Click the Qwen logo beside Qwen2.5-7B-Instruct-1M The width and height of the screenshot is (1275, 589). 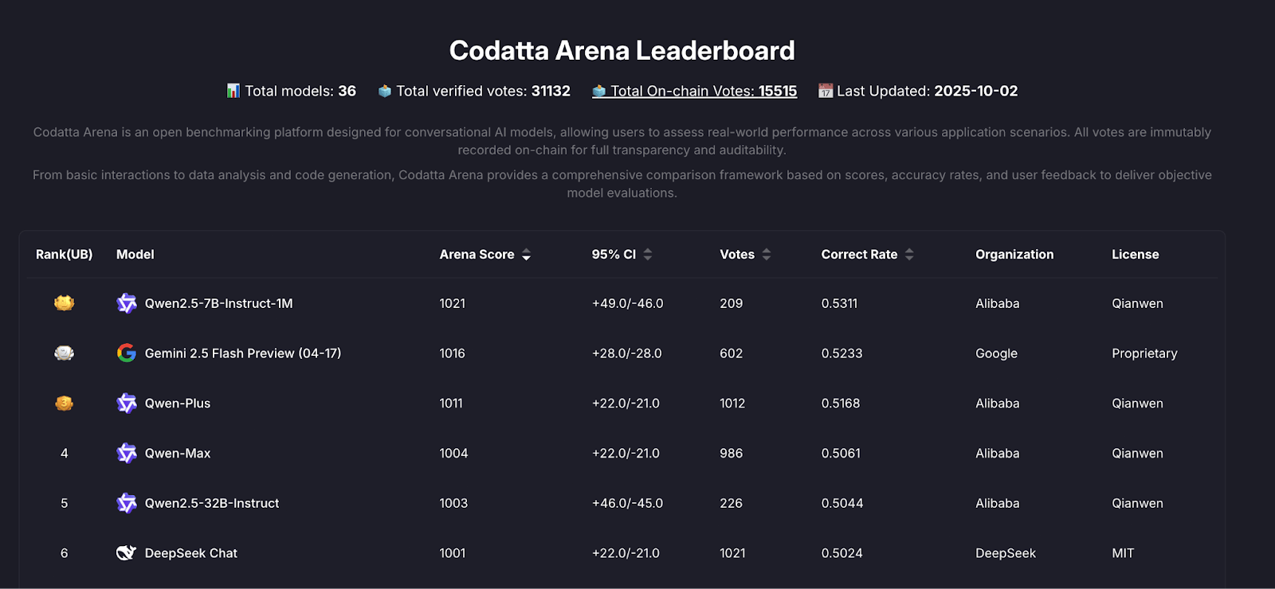pos(127,303)
